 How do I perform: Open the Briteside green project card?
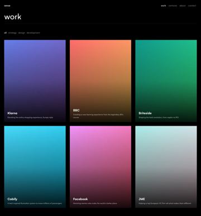point(166,81)
